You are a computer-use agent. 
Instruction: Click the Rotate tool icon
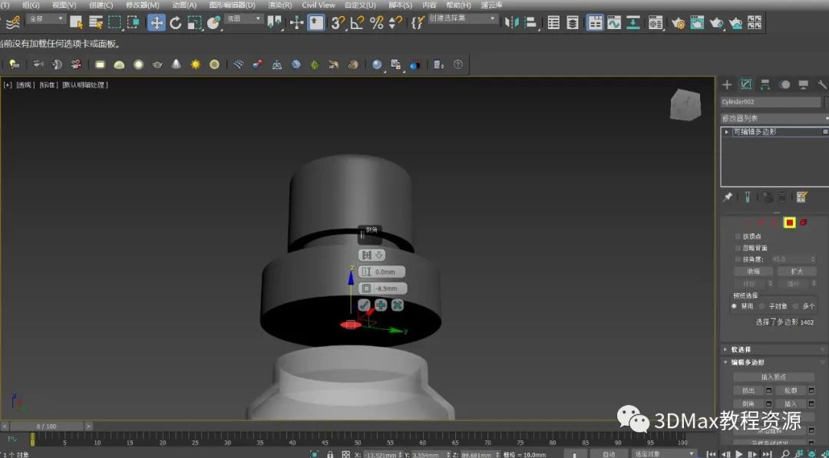pos(176,22)
